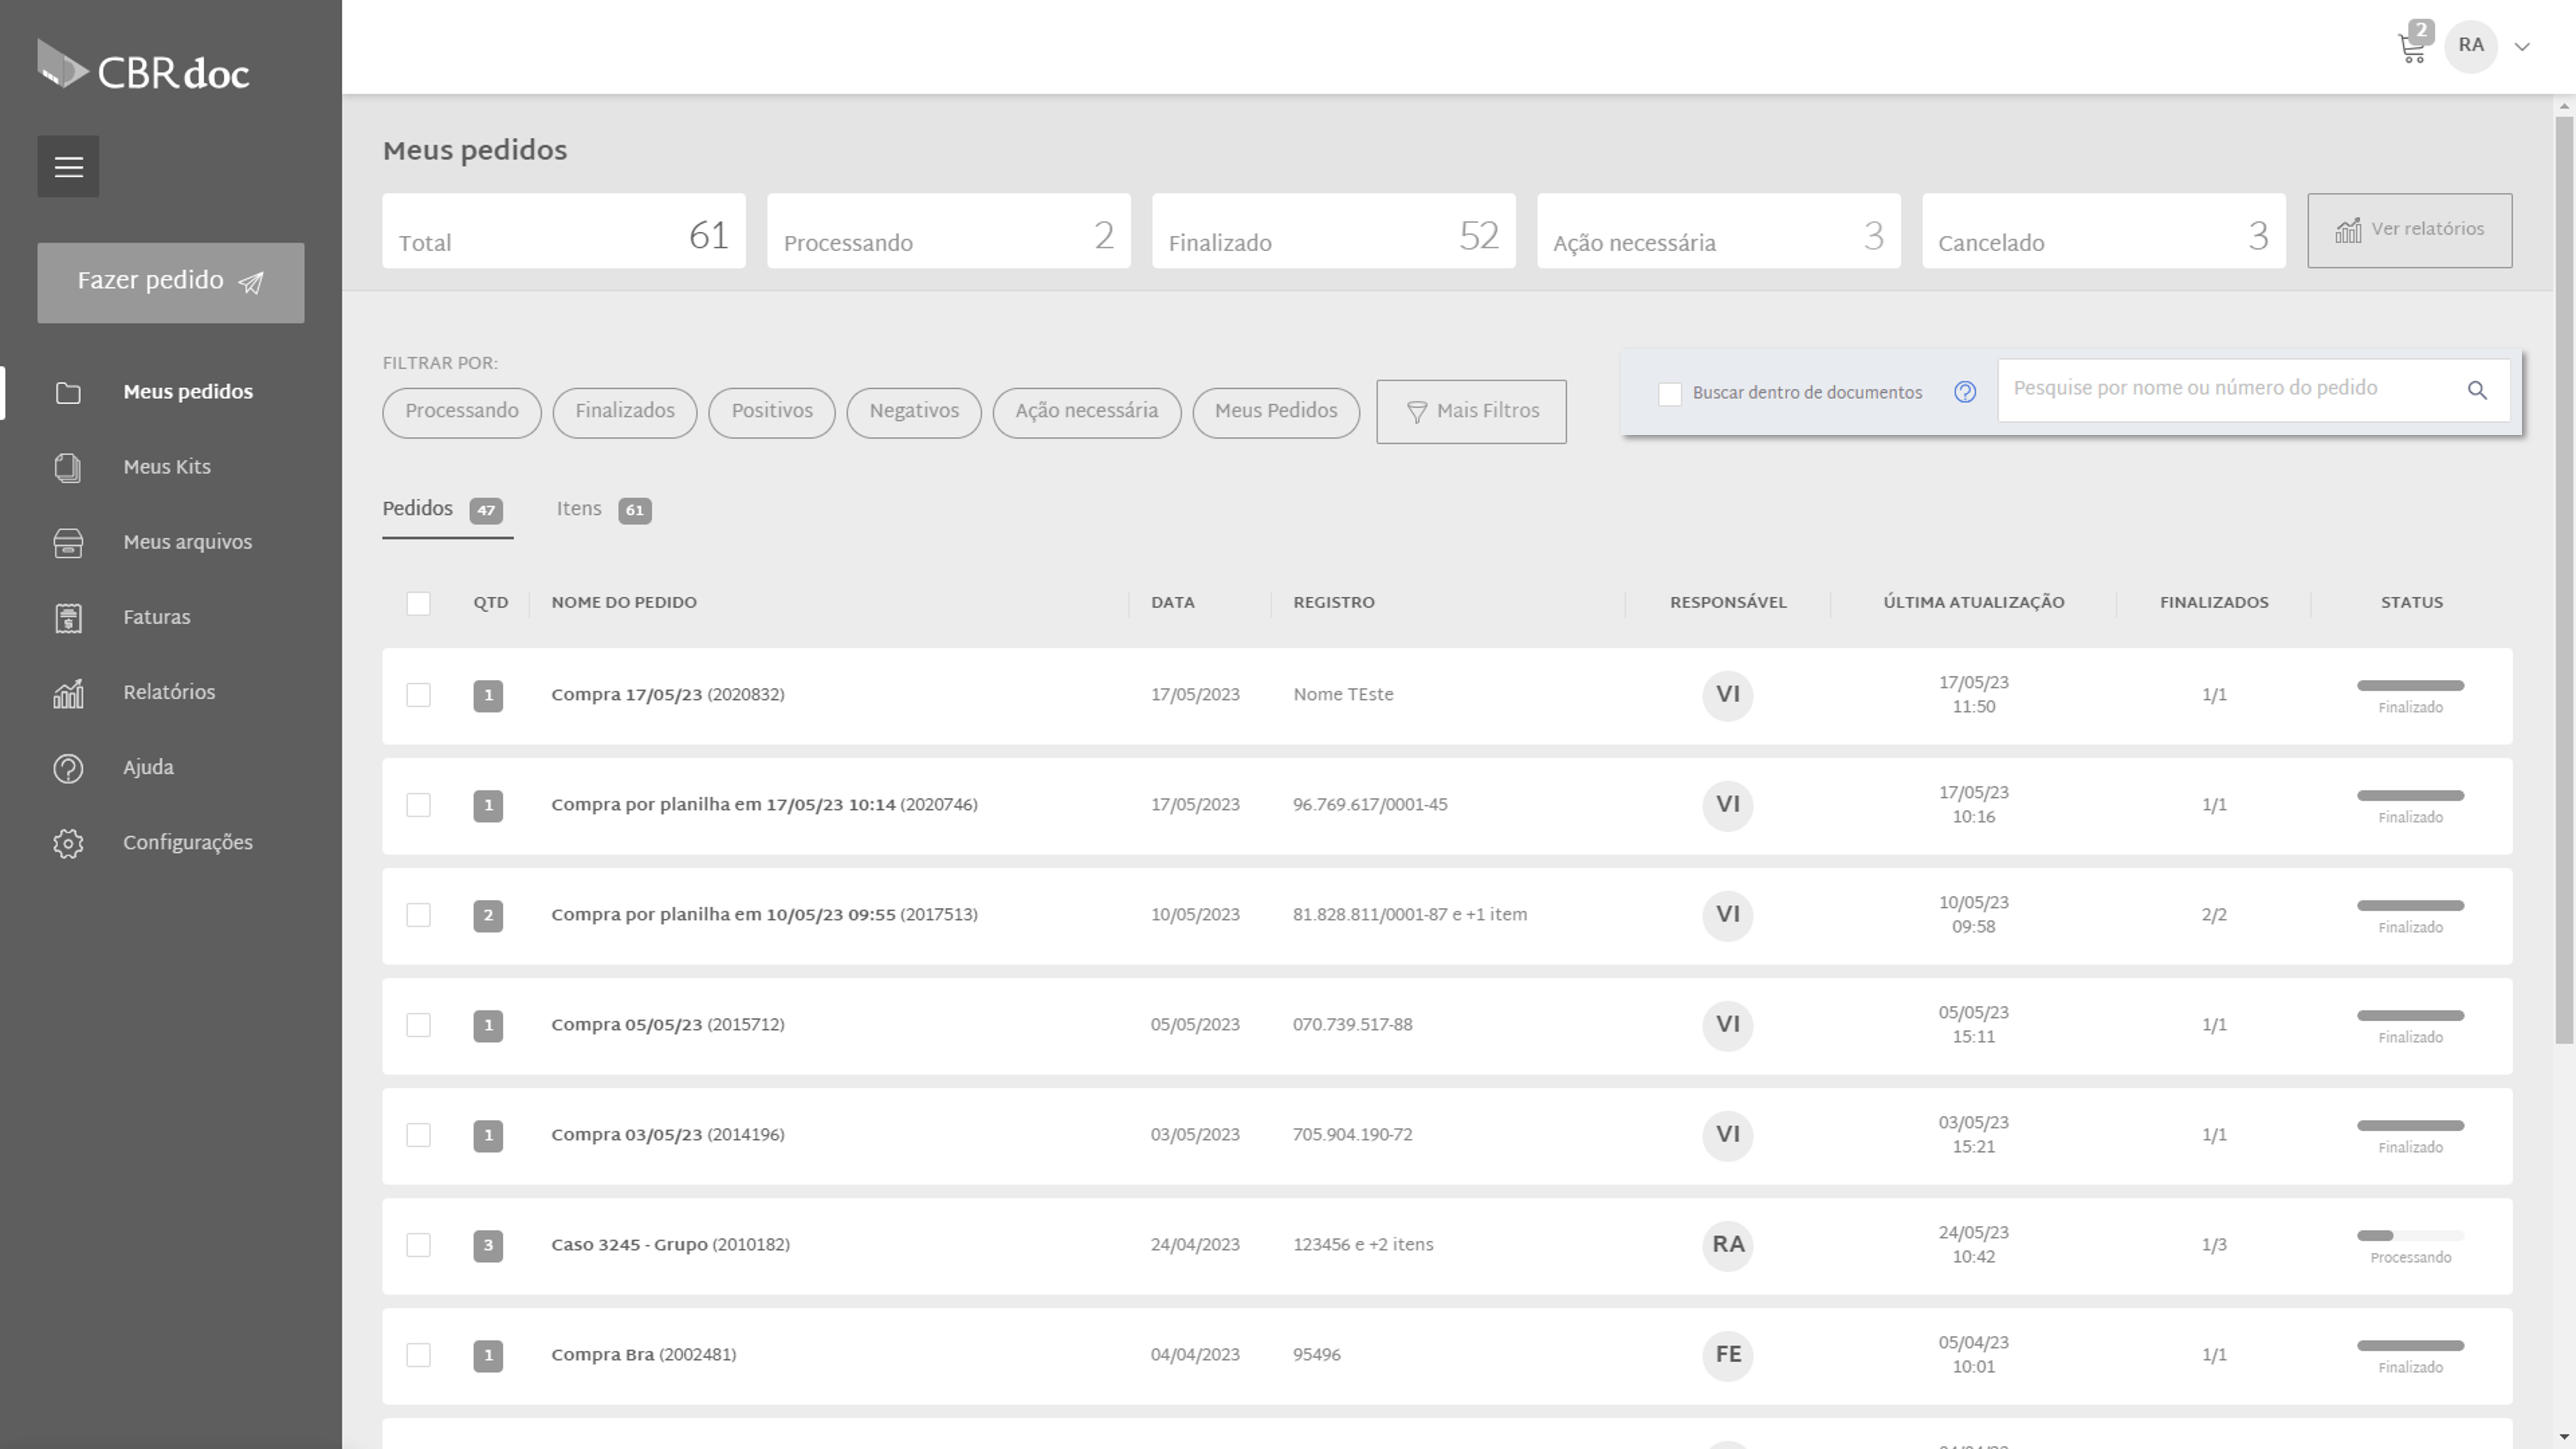Toggle the hamburger sidebar menu

[68, 166]
